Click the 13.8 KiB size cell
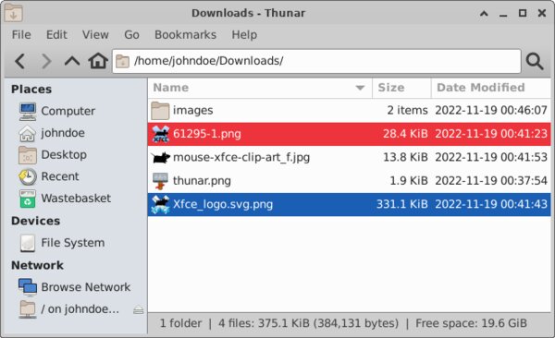555x338 pixels. pyautogui.click(x=405, y=157)
